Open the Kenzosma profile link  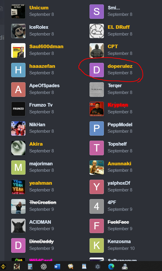pyautogui.click(x=119, y=241)
